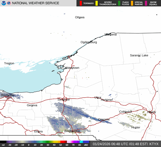The width and height of the screenshot is (161, 147).
Task: Click the yellow Severe Thunderstorm legend swatch
Action: pyautogui.click(x=97, y=3)
